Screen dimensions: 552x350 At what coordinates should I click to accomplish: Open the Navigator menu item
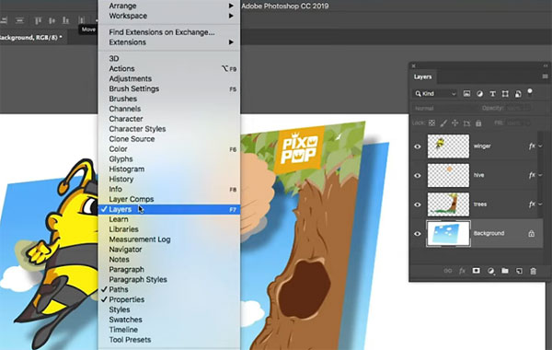point(169,250)
